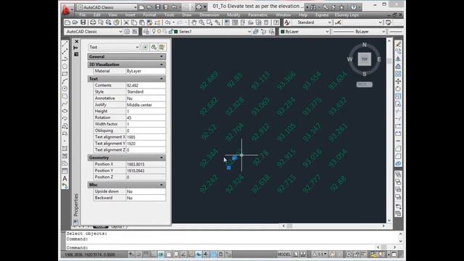The height and width of the screenshot is (261, 464).
Task: Collapse the 3D Visualization section
Action: [x=162, y=65]
